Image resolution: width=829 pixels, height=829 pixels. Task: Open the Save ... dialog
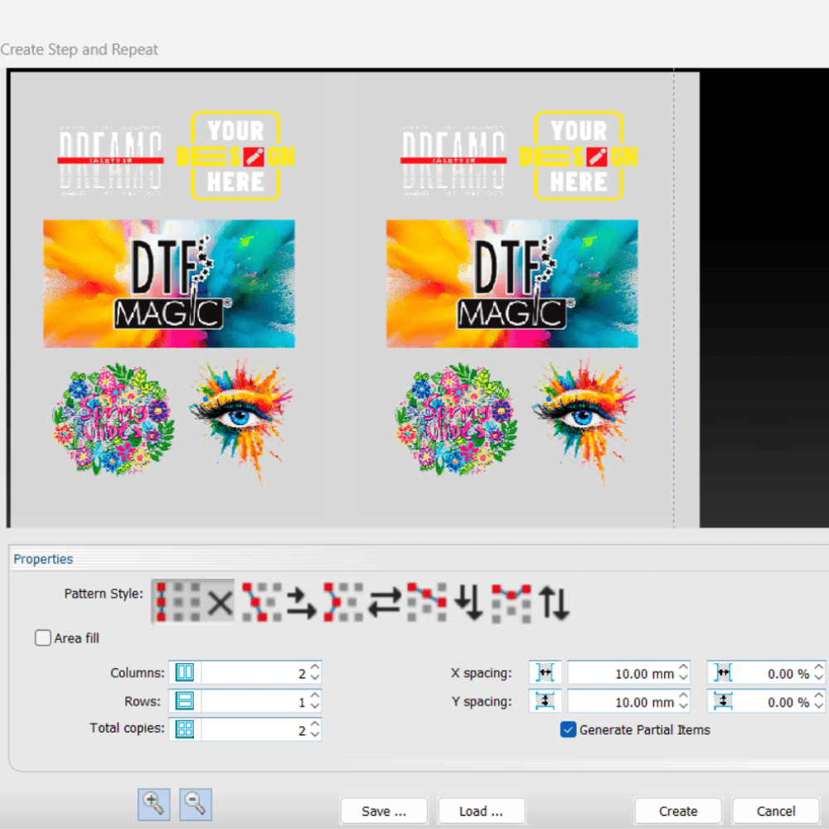click(384, 811)
